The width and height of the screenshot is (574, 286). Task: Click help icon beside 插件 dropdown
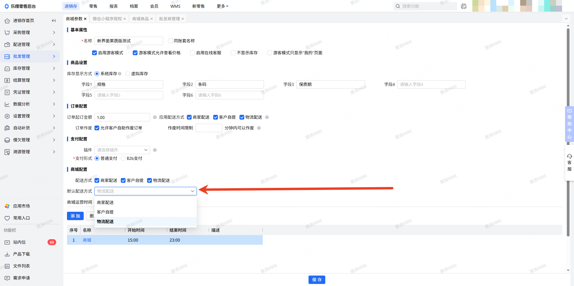coord(155,150)
